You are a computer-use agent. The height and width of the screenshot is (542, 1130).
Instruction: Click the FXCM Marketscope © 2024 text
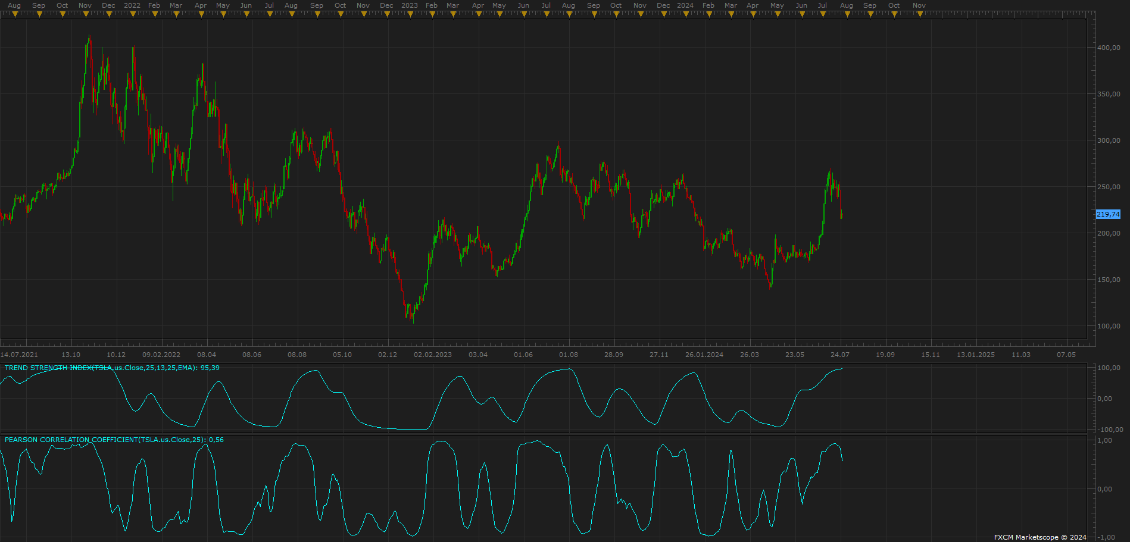(x=1040, y=537)
